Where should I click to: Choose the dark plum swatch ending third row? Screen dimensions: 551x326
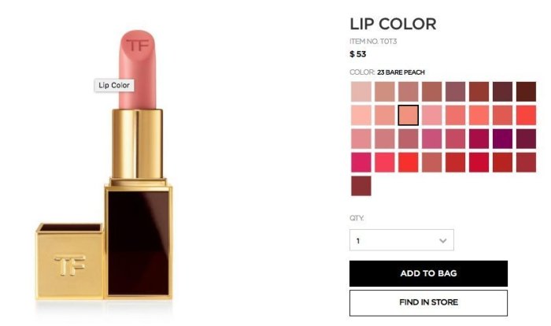[526, 139]
